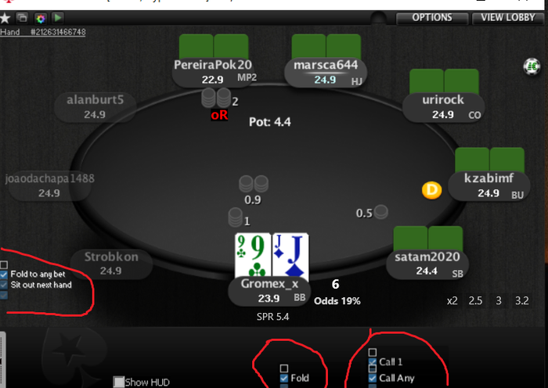This screenshot has height=388, width=548.
Task: Select the x2 bet size preset
Action: pyautogui.click(x=452, y=300)
